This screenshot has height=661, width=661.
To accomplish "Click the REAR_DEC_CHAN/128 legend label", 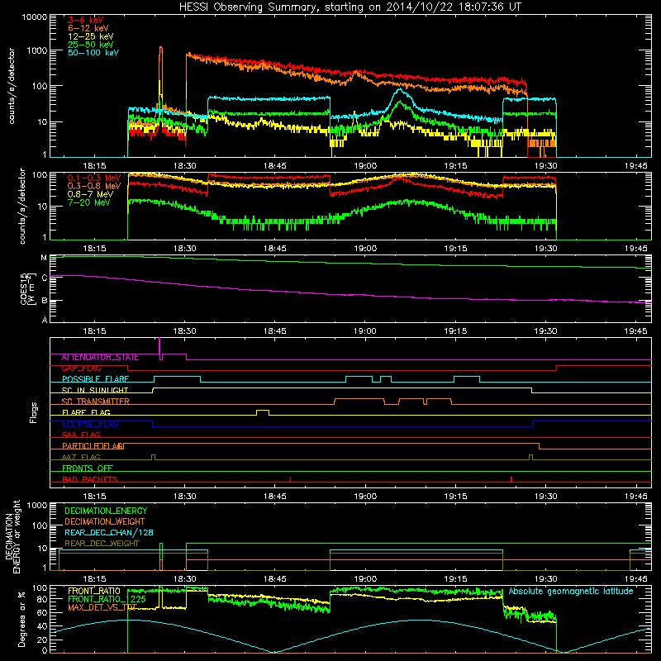I will [109, 532].
